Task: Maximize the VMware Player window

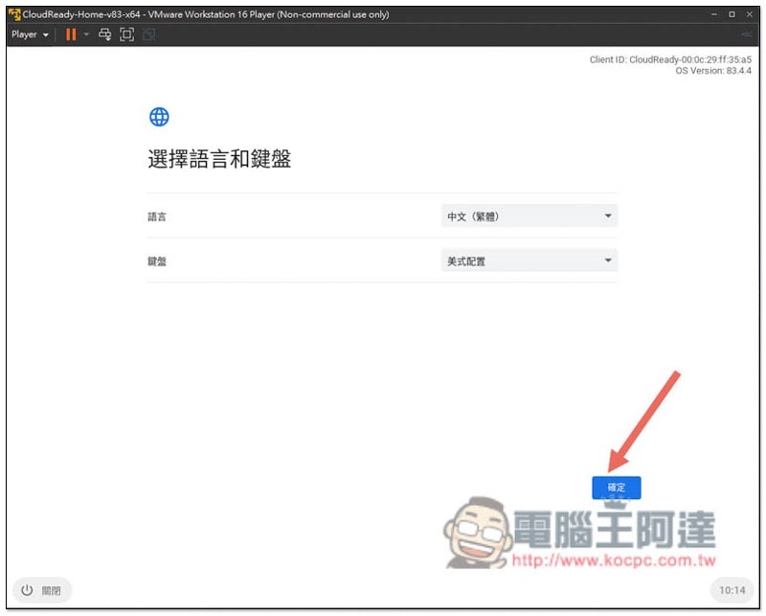Action: click(732, 14)
